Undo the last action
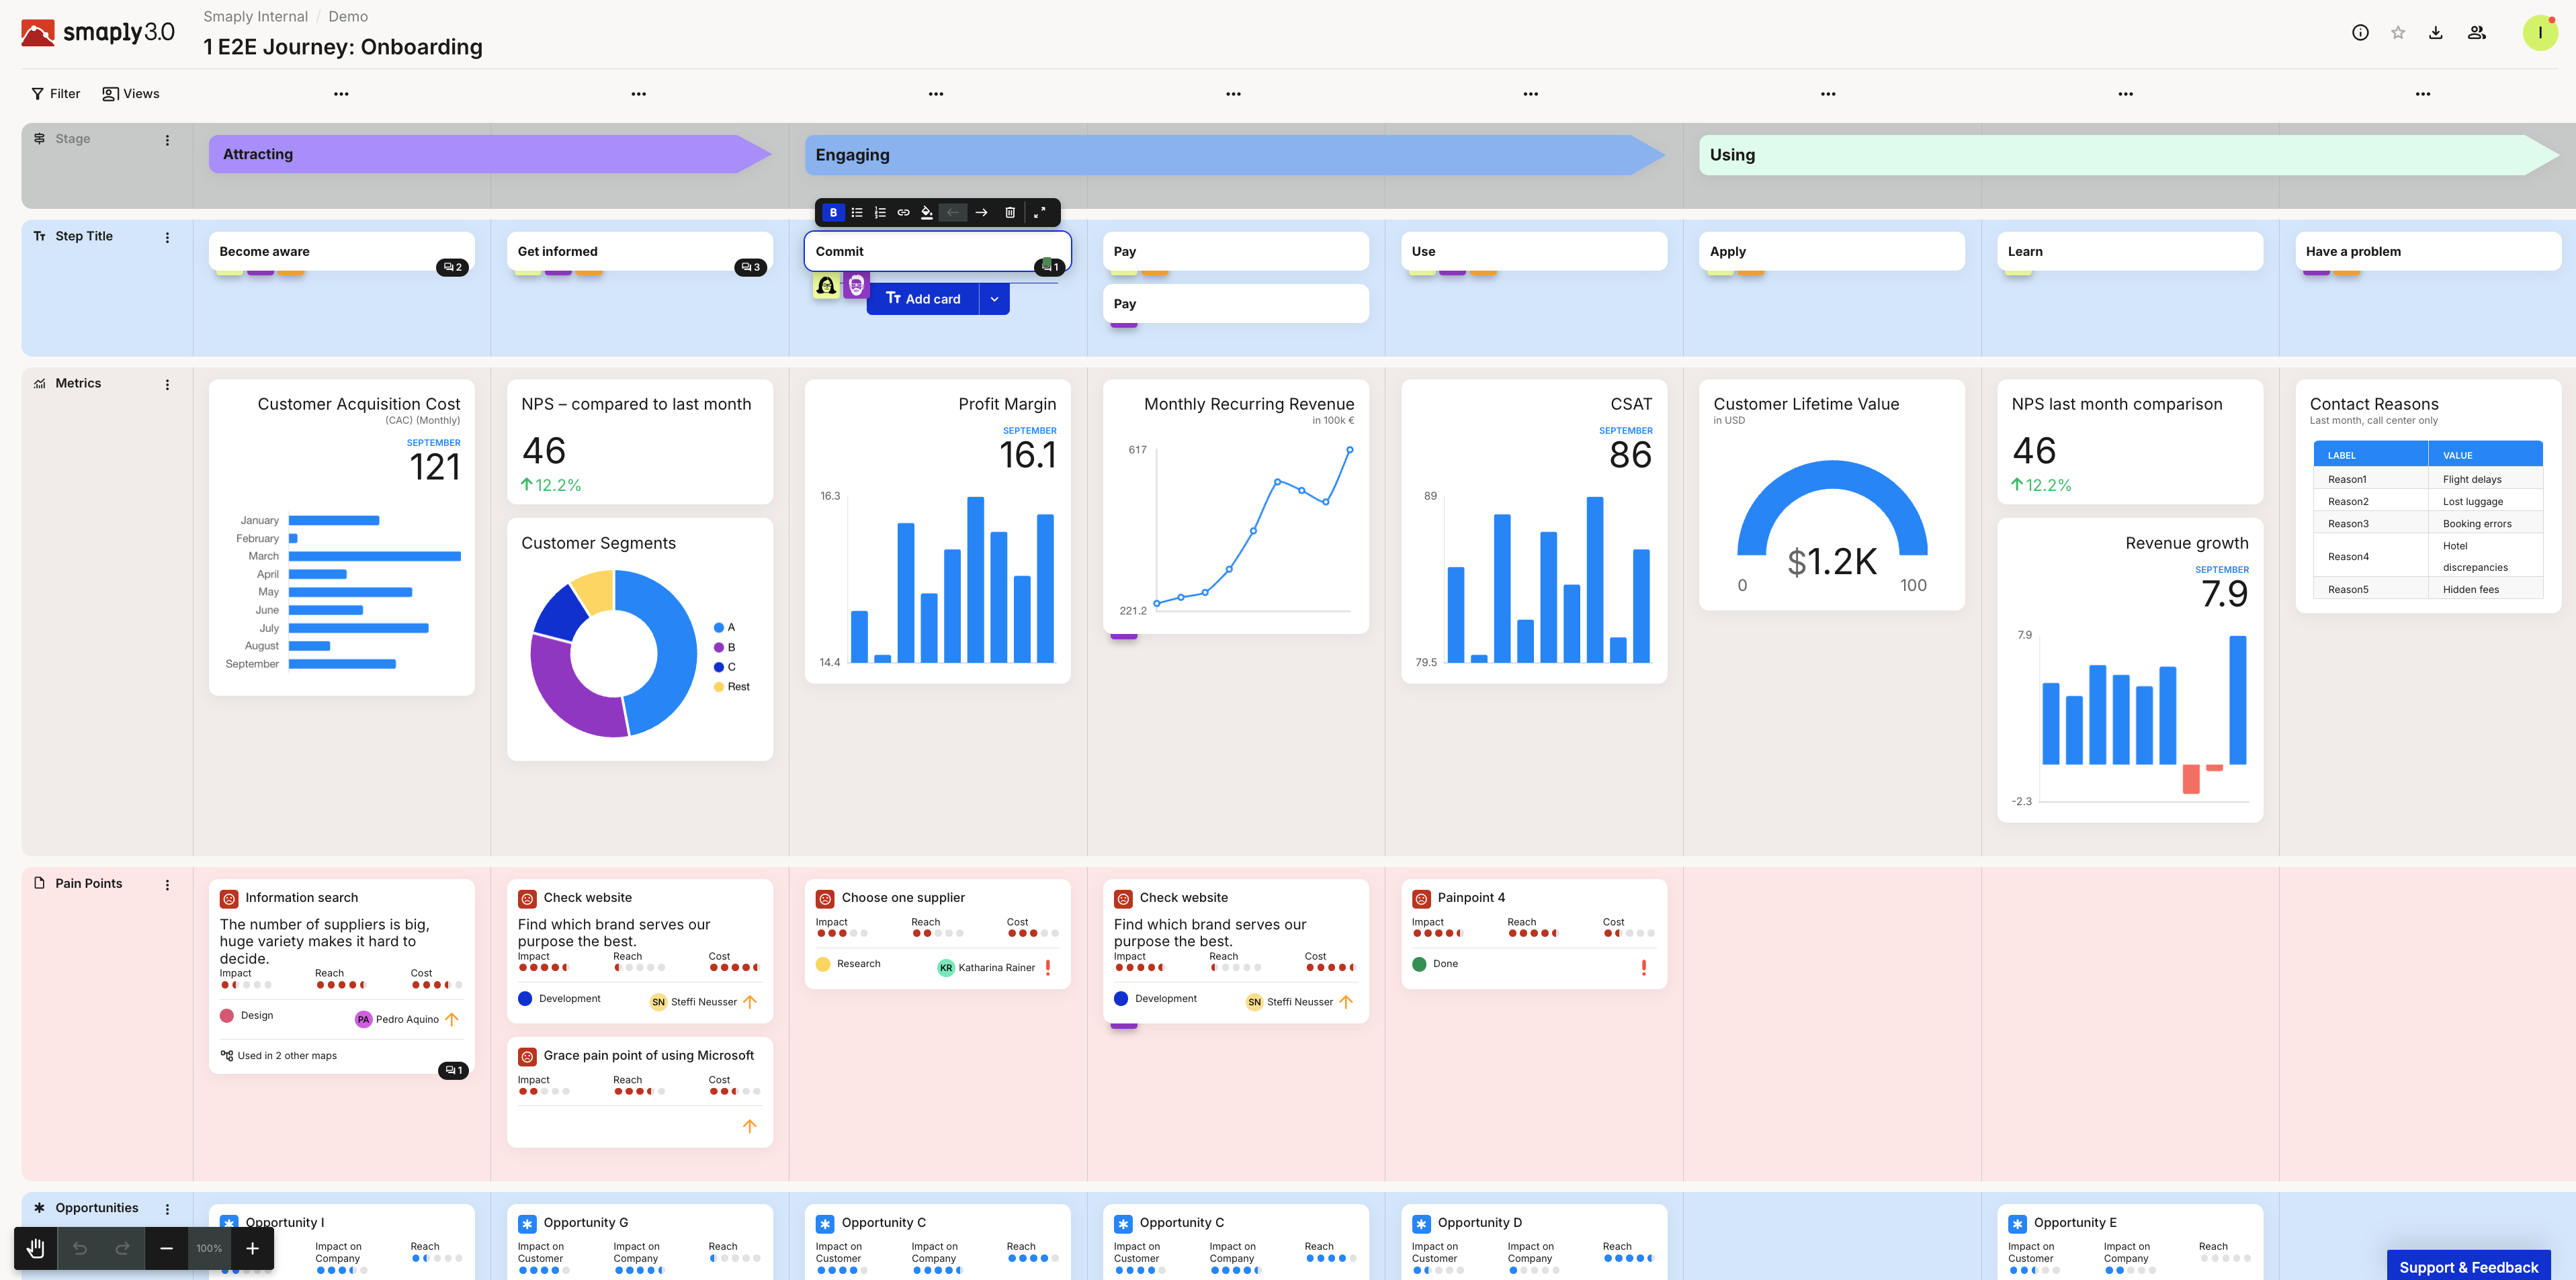2576x1280 pixels. click(79, 1248)
